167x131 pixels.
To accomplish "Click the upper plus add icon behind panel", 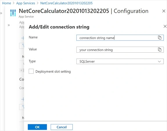I will pos(23,38).
